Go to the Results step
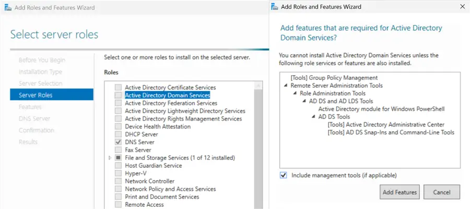 click(x=28, y=142)
